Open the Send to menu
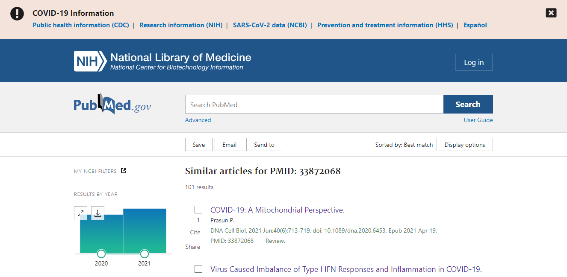The width and height of the screenshot is (567, 277). click(x=264, y=145)
